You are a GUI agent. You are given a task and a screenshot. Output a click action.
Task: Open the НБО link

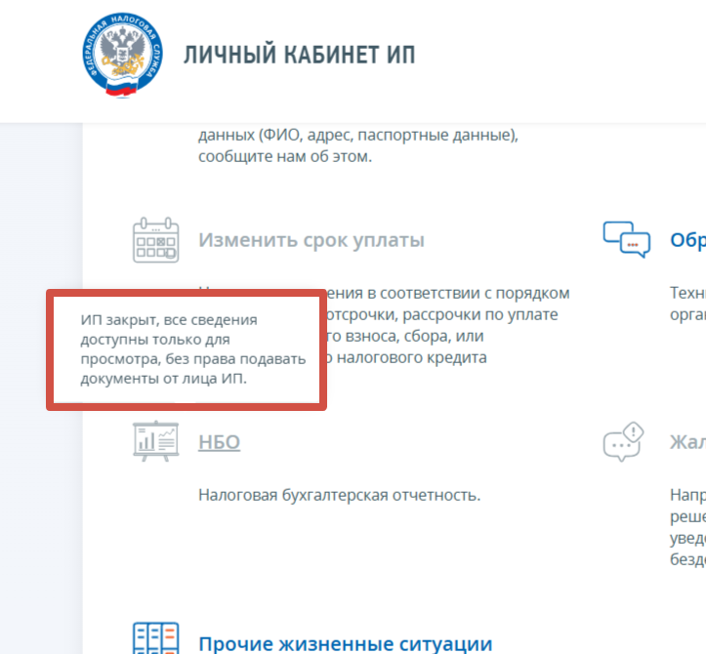[220, 442]
